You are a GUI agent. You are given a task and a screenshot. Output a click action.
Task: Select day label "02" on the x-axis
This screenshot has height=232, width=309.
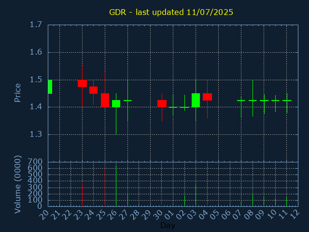pos(180,215)
